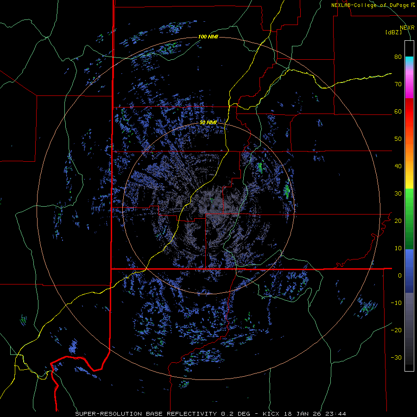The height and width of the screenshot is (417, 417).
Task: Click the 80 value on the dBZ scale
Action: [398, 57]
